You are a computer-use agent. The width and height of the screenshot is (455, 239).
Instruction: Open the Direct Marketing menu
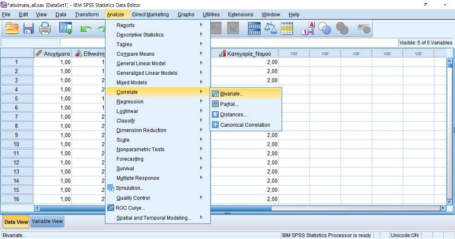click(x=150, y=14)
